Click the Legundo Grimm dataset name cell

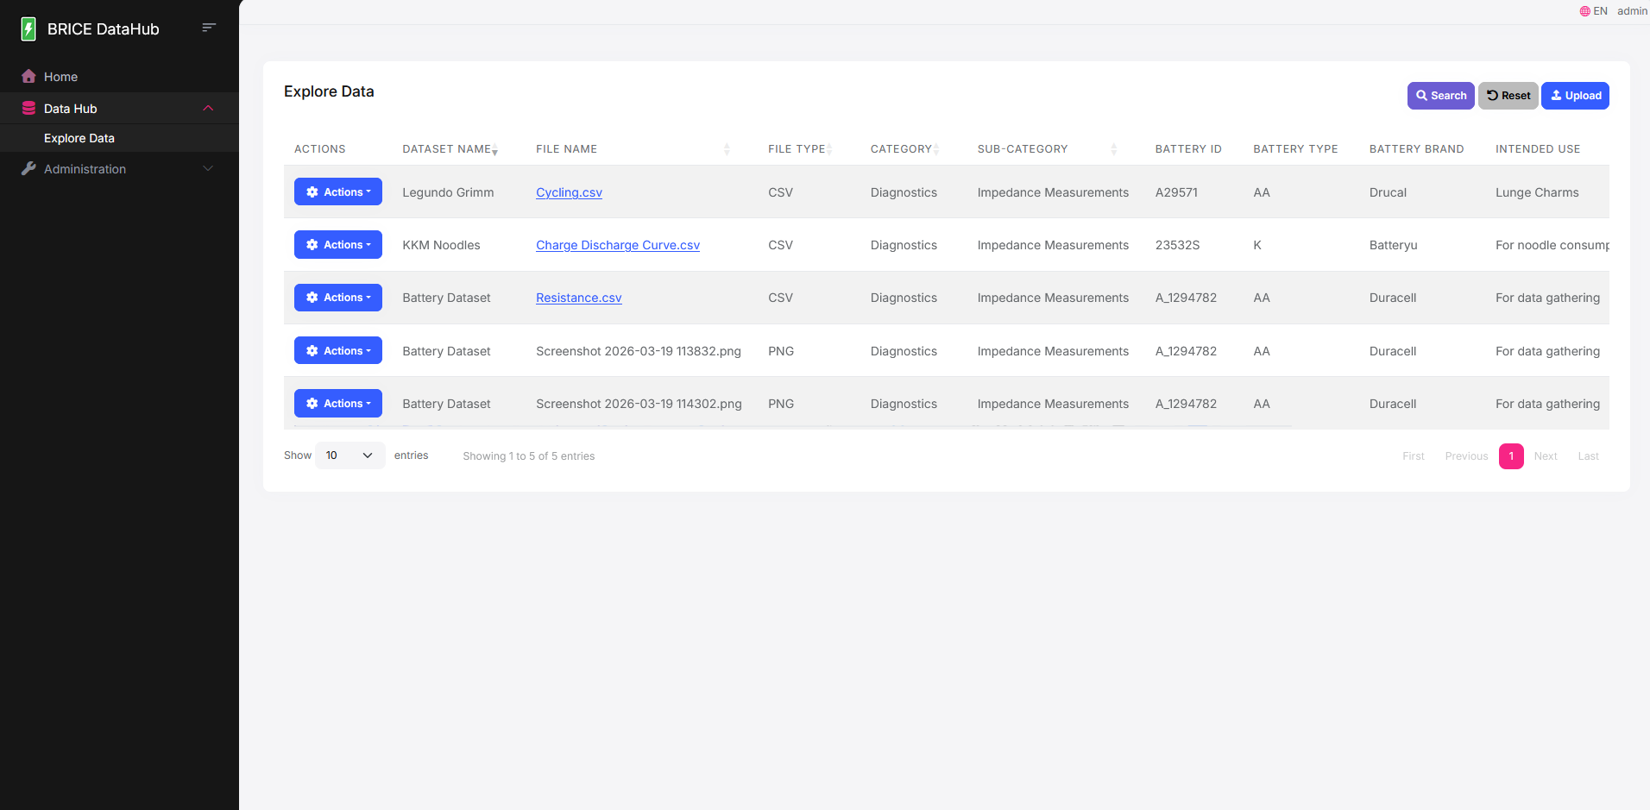pos(448,192)
